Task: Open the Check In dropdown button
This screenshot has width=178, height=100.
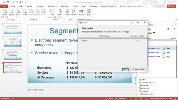Action: (17, 14)
